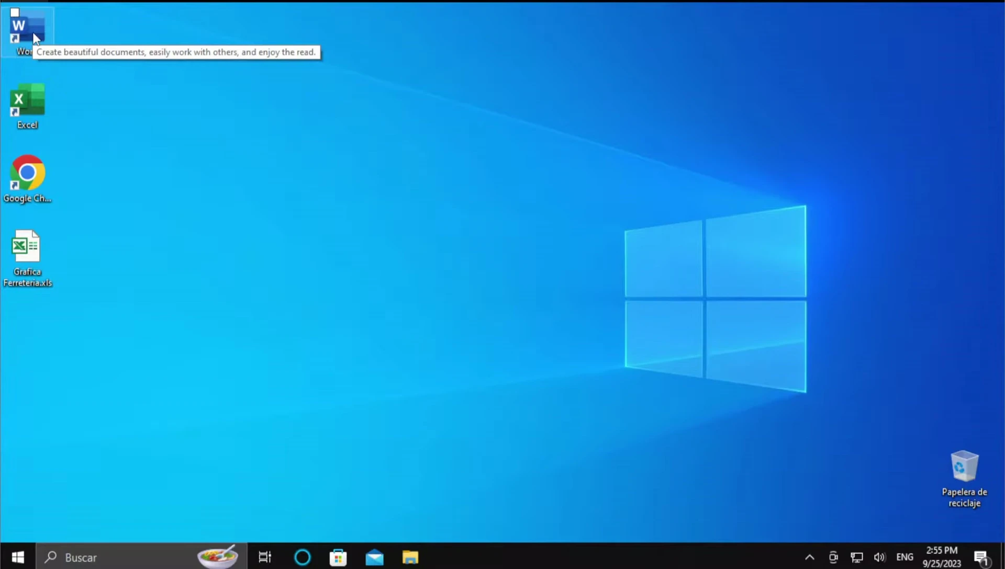Open Microsoft Store from the taskbar
This screenshot has height=569, width=1005.
click(338, 557)
